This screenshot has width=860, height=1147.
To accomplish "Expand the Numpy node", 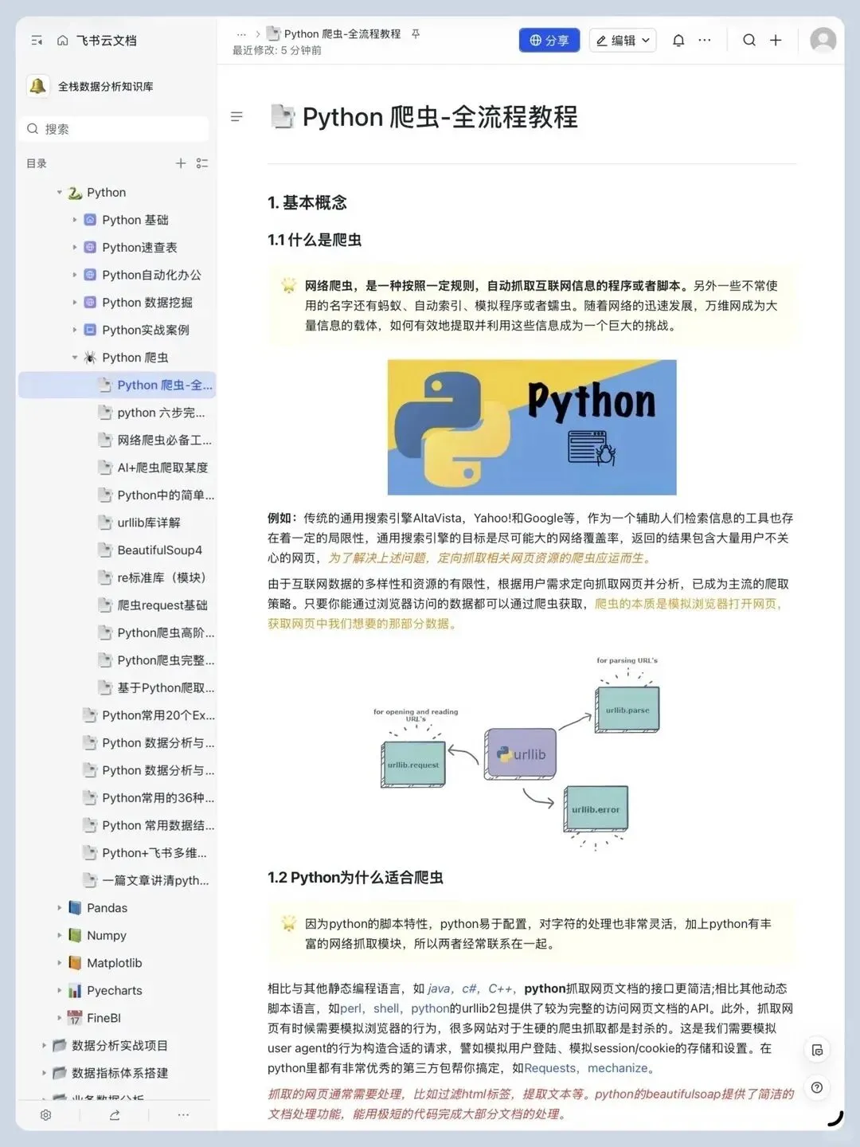I will [60, 935].
